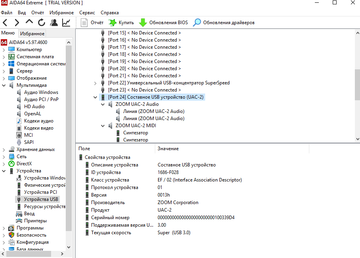
Task: Click the Отображение monitor icon
Action: (x=11, y=78)
